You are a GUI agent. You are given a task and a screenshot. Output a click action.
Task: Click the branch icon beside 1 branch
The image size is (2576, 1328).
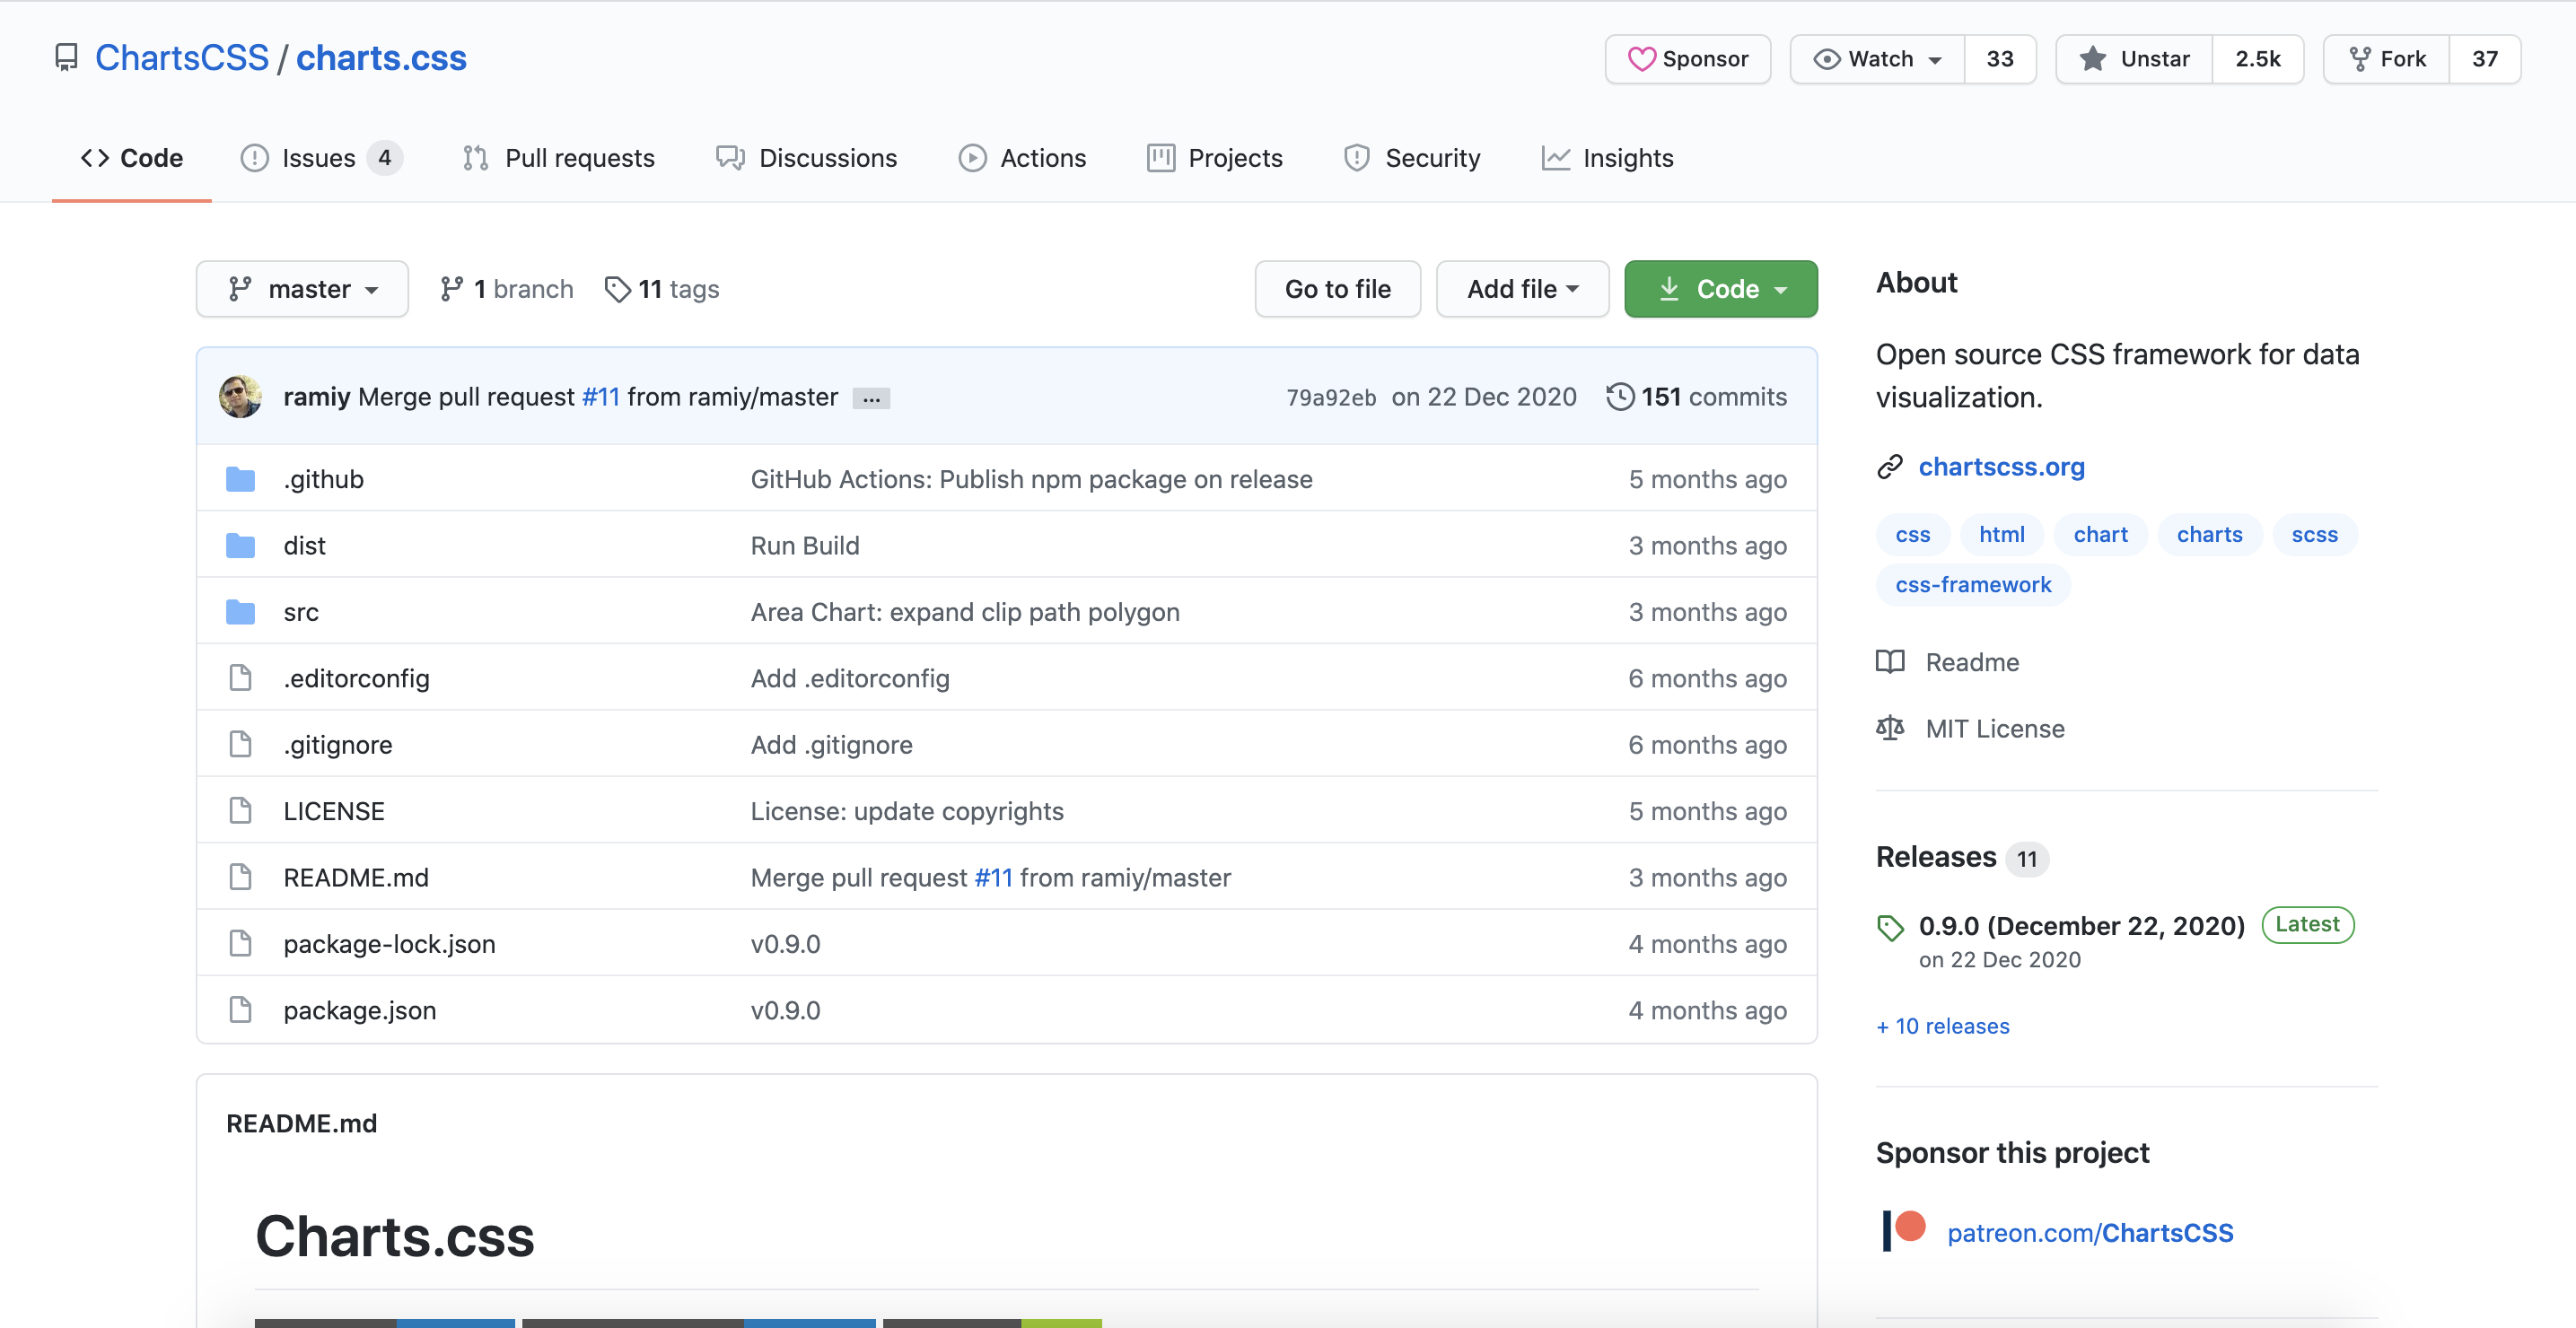(452, 289)
